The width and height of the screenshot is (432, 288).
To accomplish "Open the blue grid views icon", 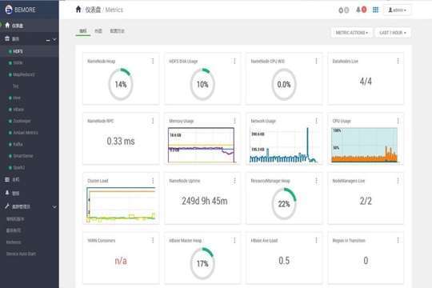I will [375, 10].
